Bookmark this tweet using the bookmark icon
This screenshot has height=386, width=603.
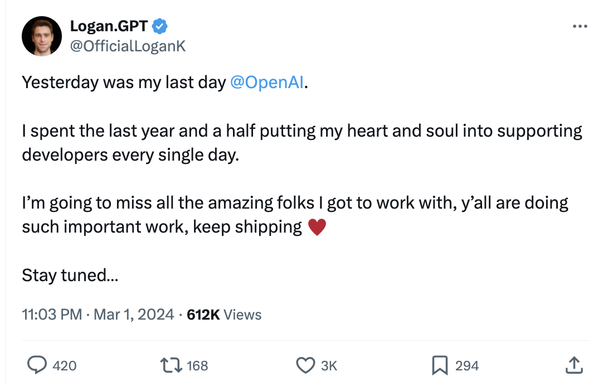point(440,365)
